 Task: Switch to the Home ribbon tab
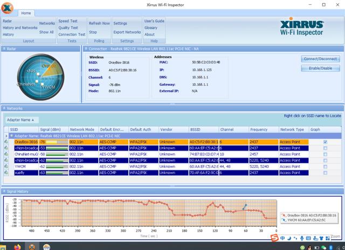click(x=25, y=13)
